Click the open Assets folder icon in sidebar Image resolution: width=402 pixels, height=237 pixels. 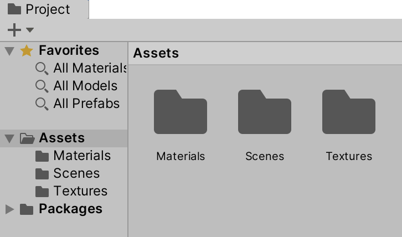pyautogui.click(x=27, y=138)
